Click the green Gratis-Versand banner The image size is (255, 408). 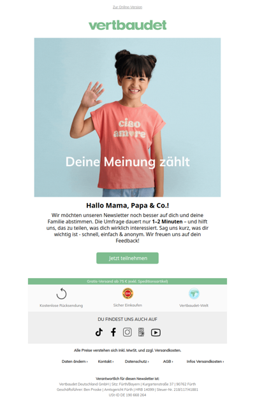pyautogui.click(x=127, y=281)
